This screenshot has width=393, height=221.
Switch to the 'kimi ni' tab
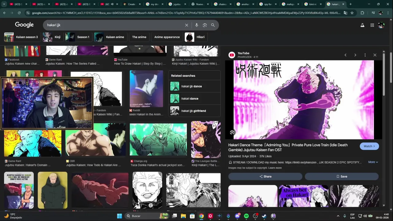(x=313, y=4)
